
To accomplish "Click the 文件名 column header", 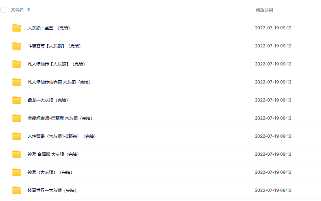I will point(17,10).
